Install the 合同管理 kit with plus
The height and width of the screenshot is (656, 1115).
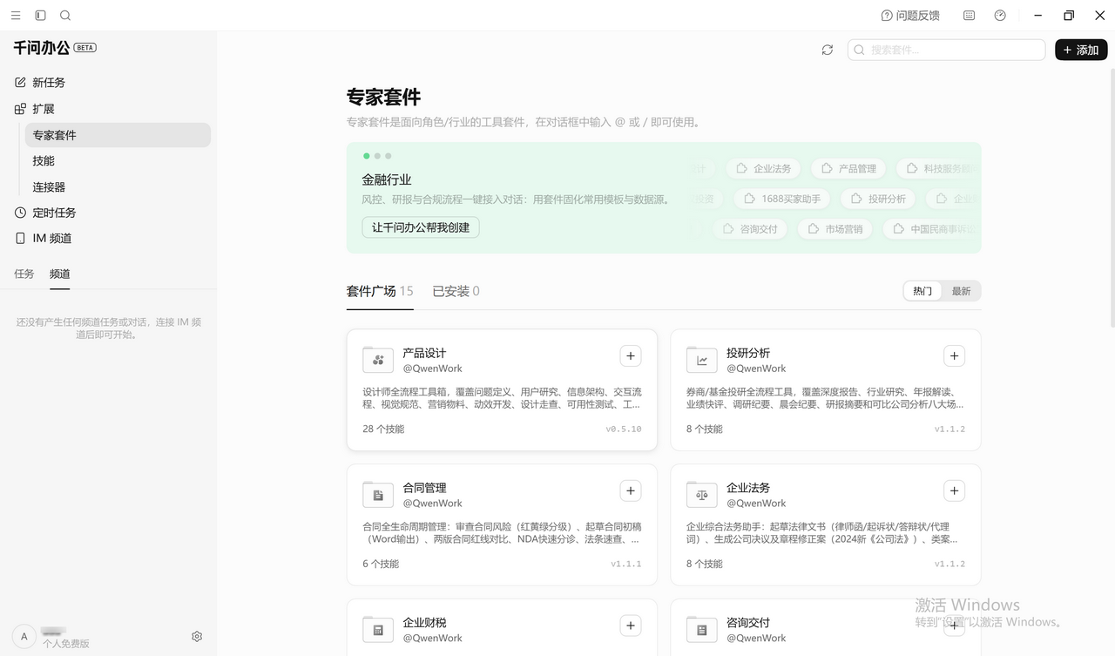pyautogui.click(x=631, y=490)
